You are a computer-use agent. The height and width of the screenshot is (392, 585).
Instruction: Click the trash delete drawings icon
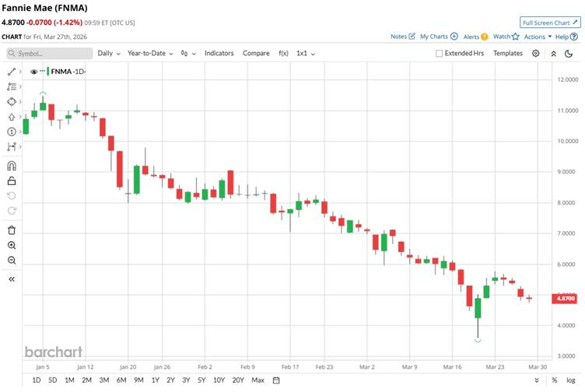click(x=12, y=230)
